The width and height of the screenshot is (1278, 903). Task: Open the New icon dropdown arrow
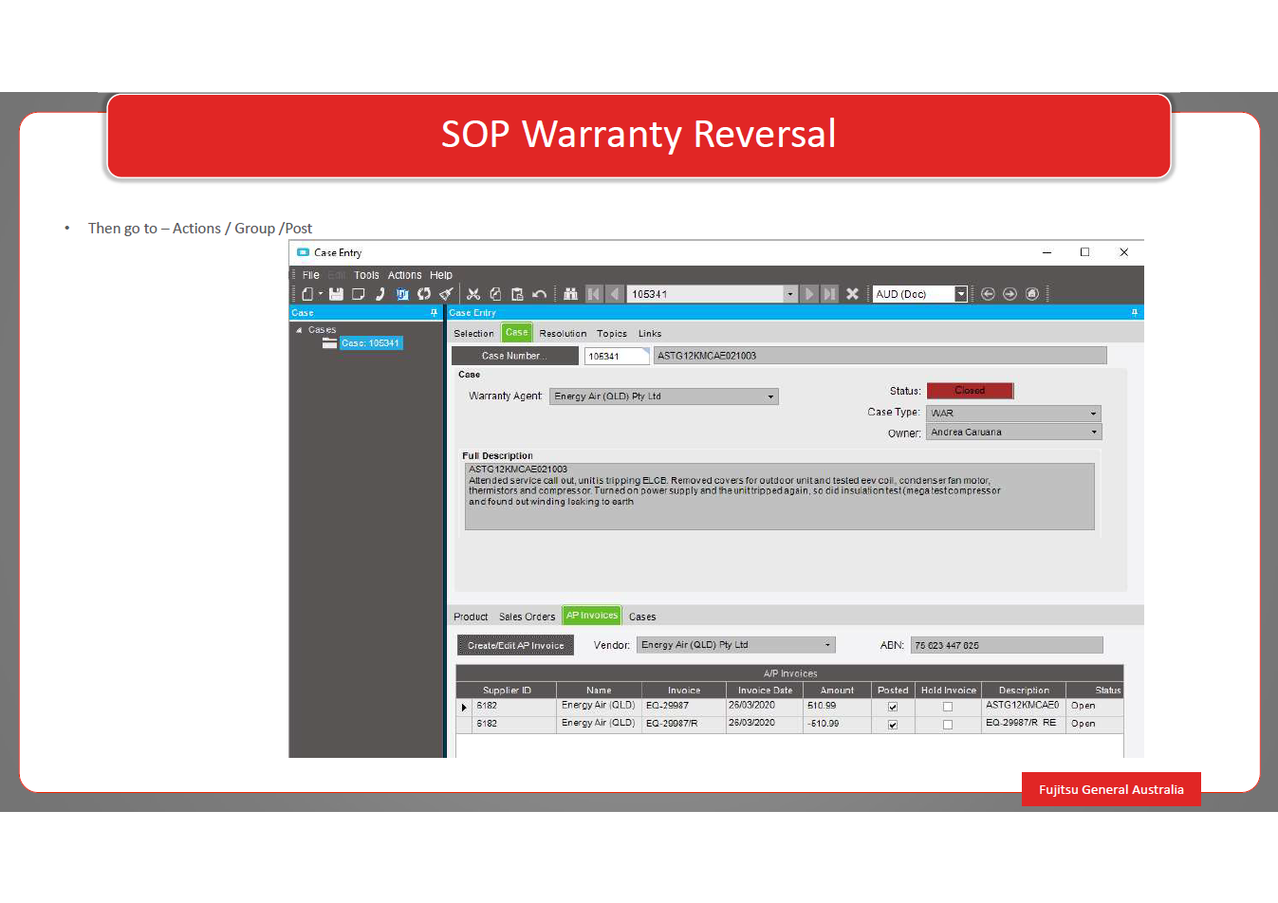[x=321, y=294]
